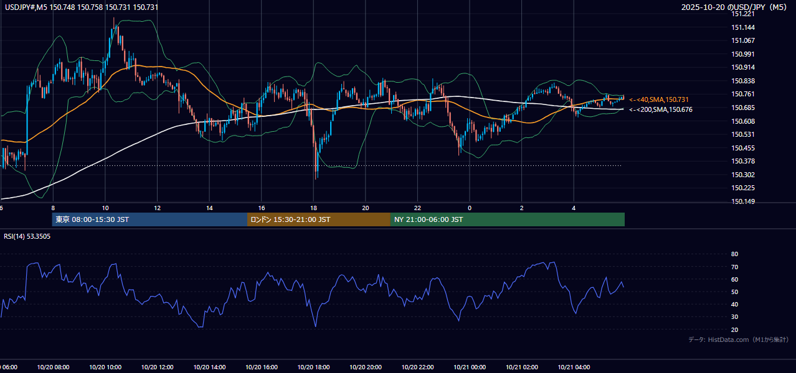Click the 10/20 20:00 time axis label
Screen dimensions: 796x373
pos(366,367)
